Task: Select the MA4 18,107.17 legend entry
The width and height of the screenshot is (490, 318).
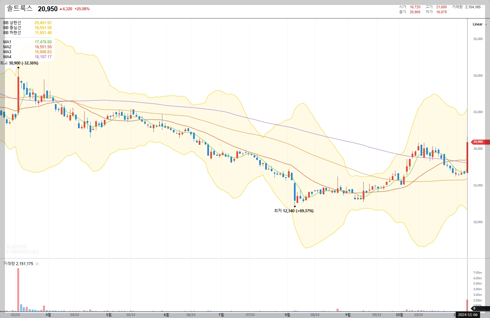Action: coord(27,57)
